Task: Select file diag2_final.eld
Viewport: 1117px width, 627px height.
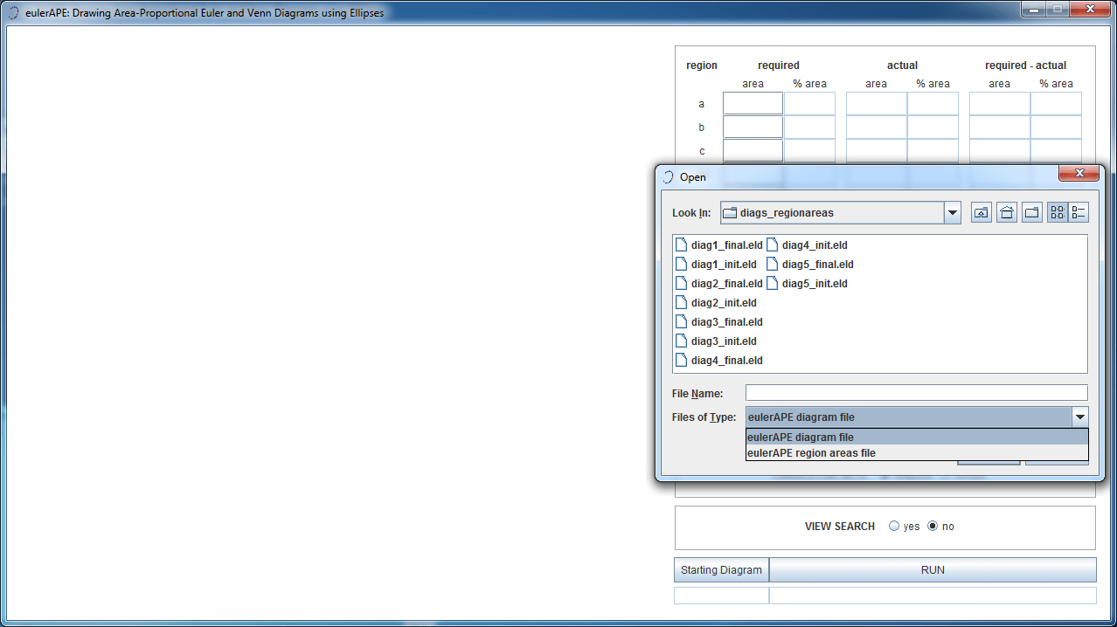Action: click(x=719, y=284)
